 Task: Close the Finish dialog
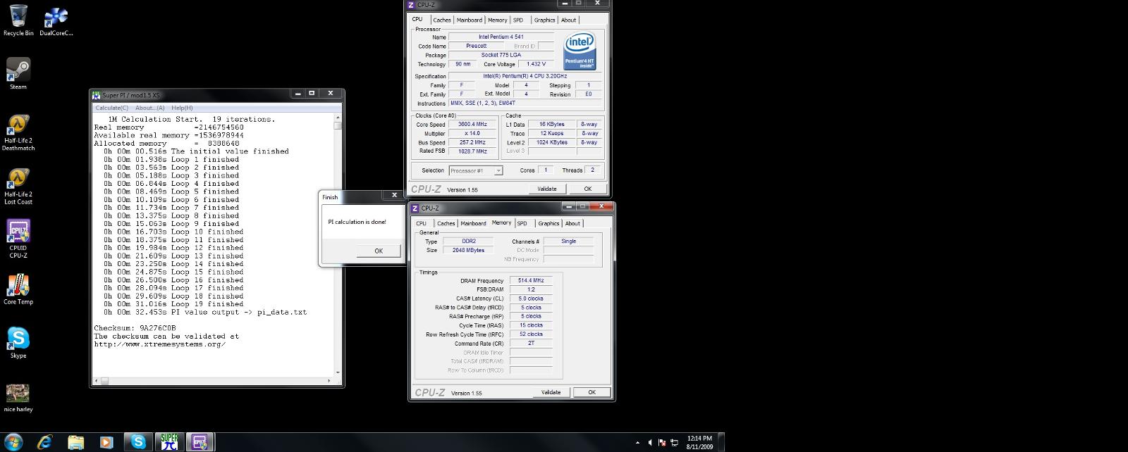pos(394,195)
